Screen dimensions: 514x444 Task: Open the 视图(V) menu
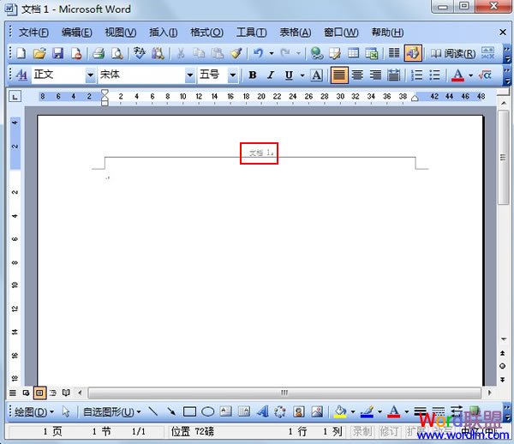tap(120, 33)
